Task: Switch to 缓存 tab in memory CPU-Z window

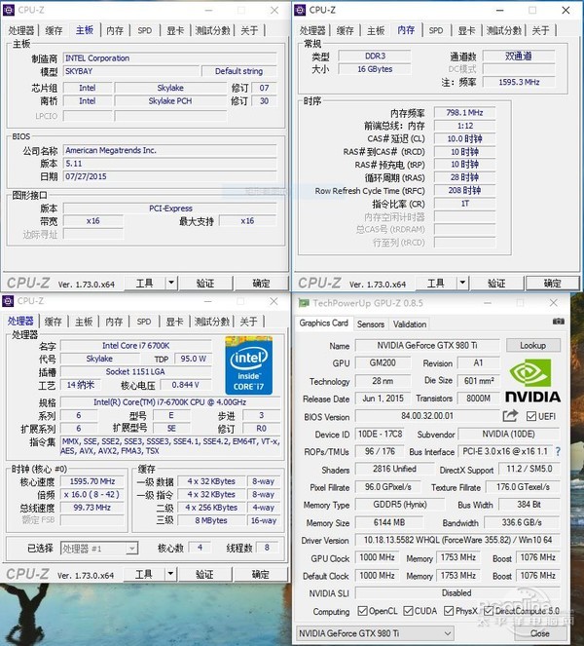Action: (x=345, y=30)
